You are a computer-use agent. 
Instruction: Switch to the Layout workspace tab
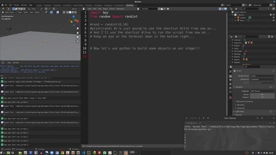pyautogui.click(x=39, y=6)
